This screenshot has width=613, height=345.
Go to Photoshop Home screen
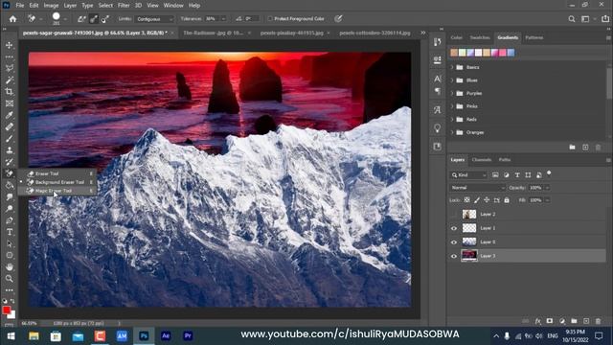tap(12, 19)
